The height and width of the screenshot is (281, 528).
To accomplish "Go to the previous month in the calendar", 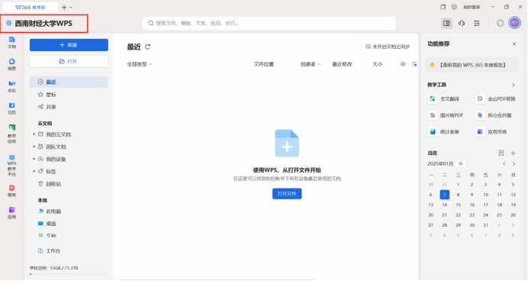I will (x=504, y=163).
